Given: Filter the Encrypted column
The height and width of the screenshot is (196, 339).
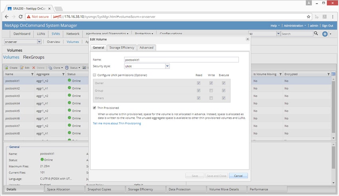Looking at the screenshot, I should (x=328, y=74).
